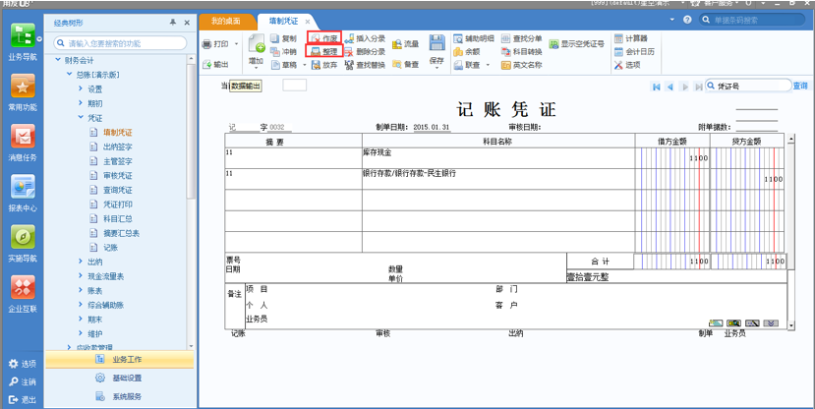Go to the first voucher record
The height and width of the screenshot is (409, 815).
657,87
